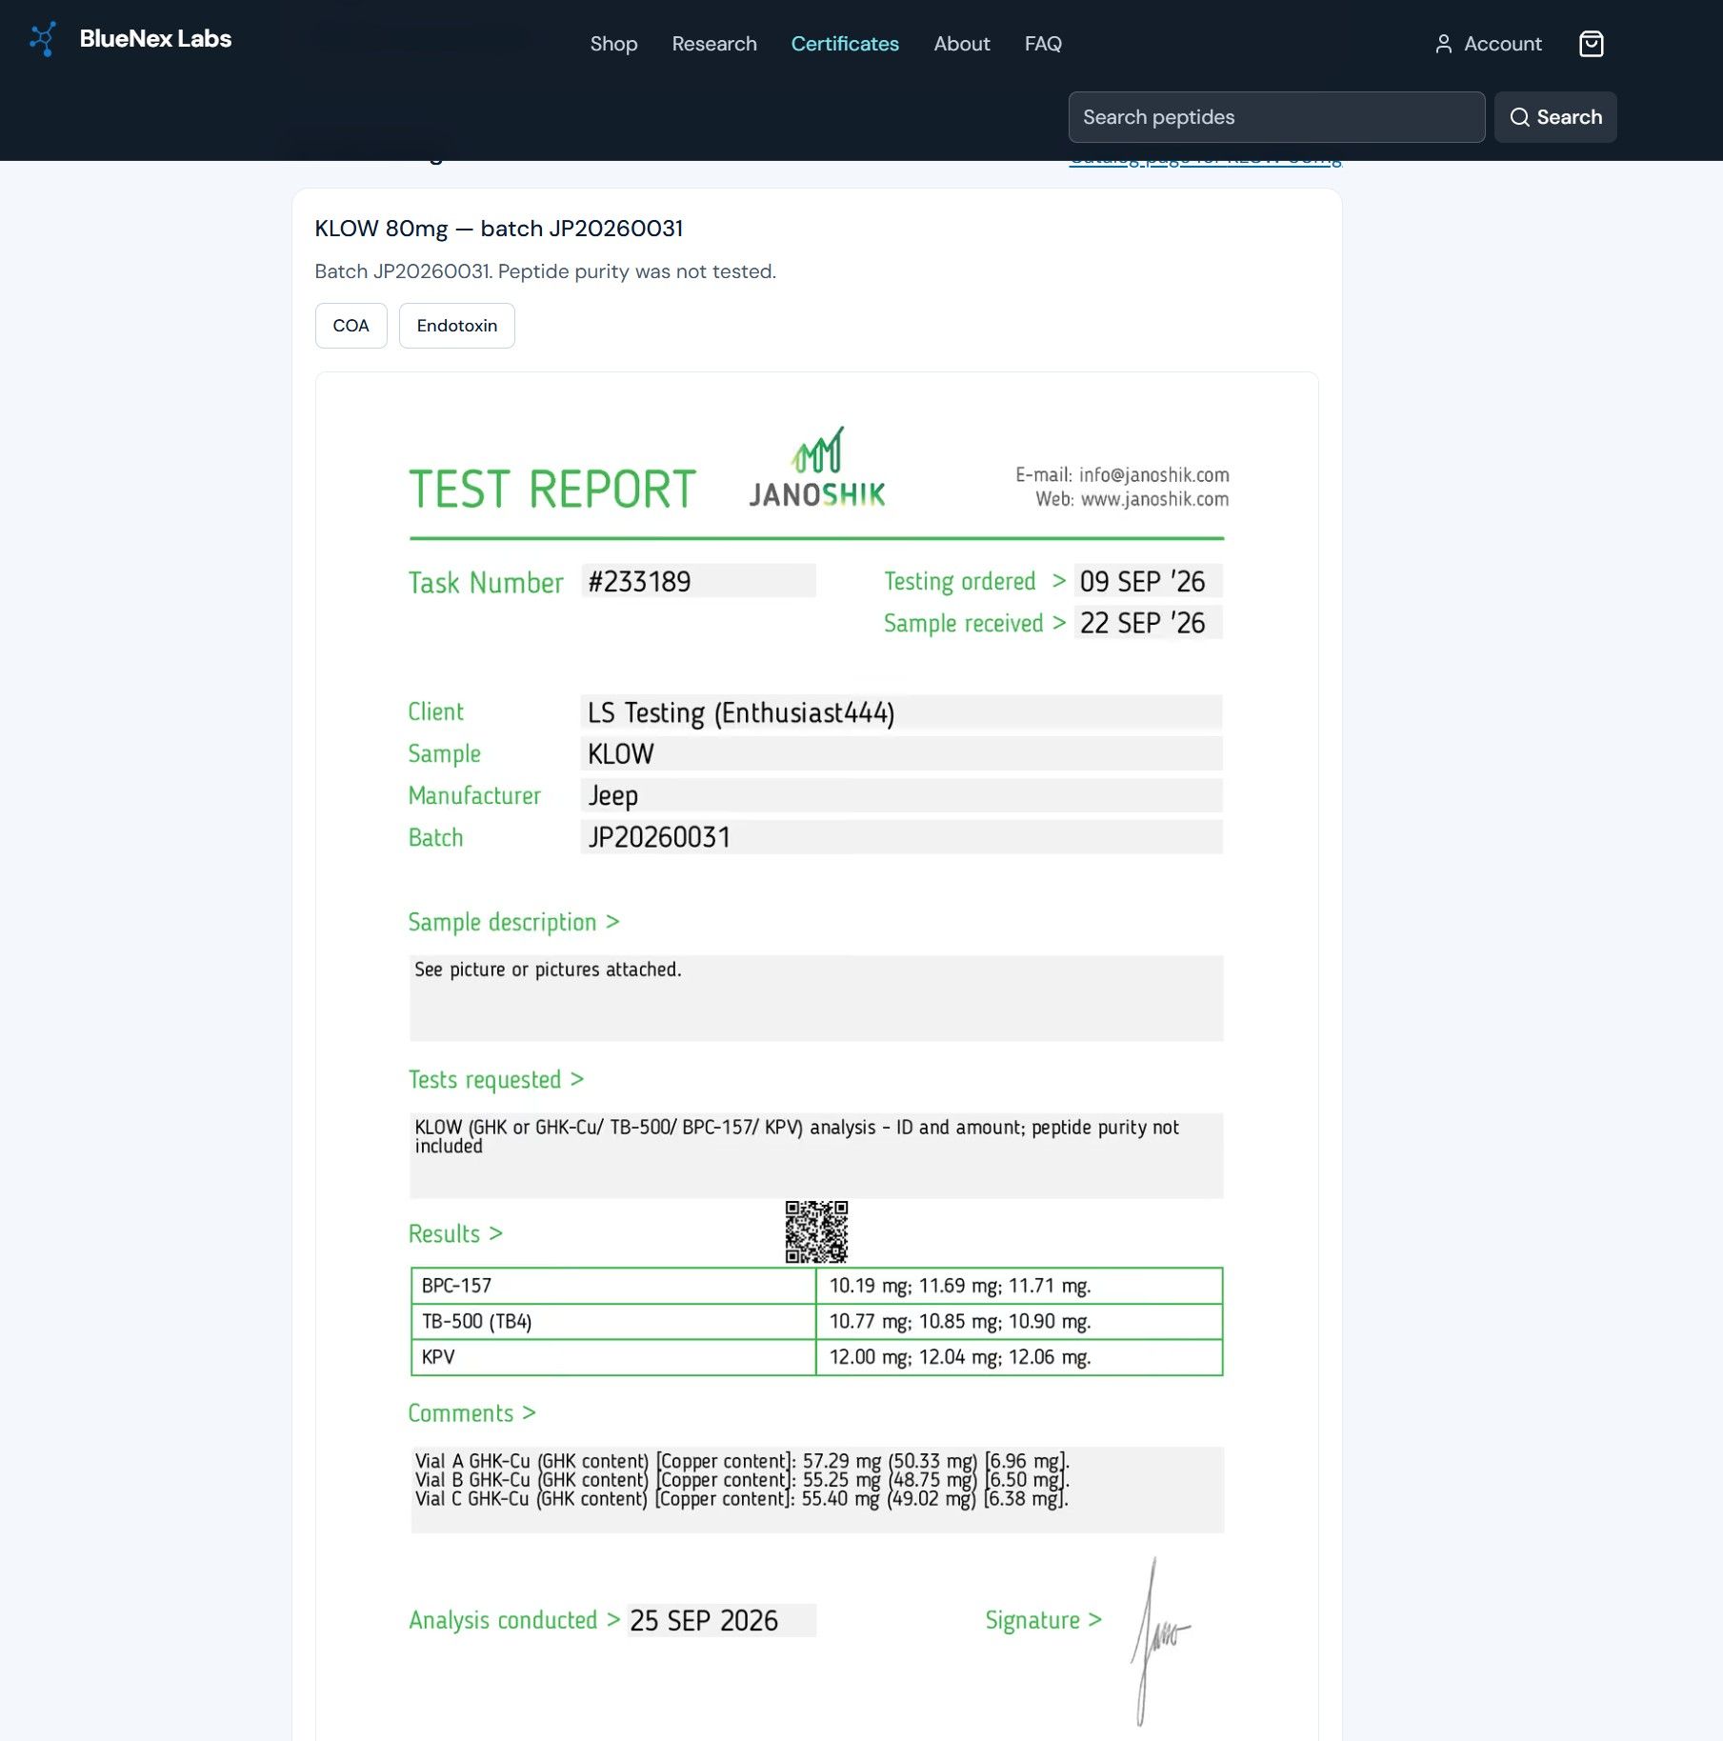Image resolution: width=1723 pixels, height=1741 pixels.
Task: Click the Vial A GHK-Cu comment line
Action: [x=743, y=1461]
